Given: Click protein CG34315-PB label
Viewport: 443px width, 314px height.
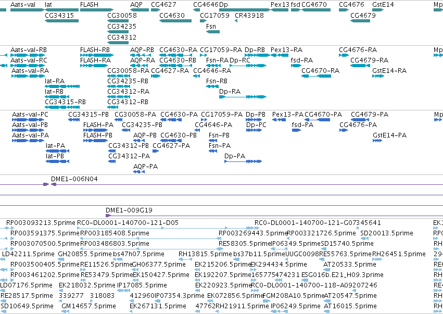Looking at the screenshot, I should click(88, 115).
